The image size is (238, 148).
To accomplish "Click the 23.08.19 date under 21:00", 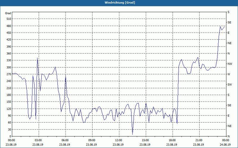I will (x=198, y=144).
